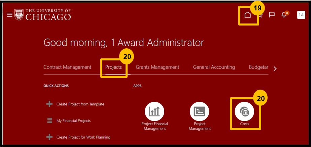
Task: Click Create Project from Template link
Action: [x=80, y=104]
